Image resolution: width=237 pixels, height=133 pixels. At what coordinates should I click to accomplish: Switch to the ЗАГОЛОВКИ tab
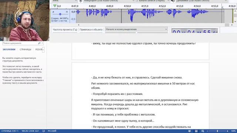click(x=9, y=49)
